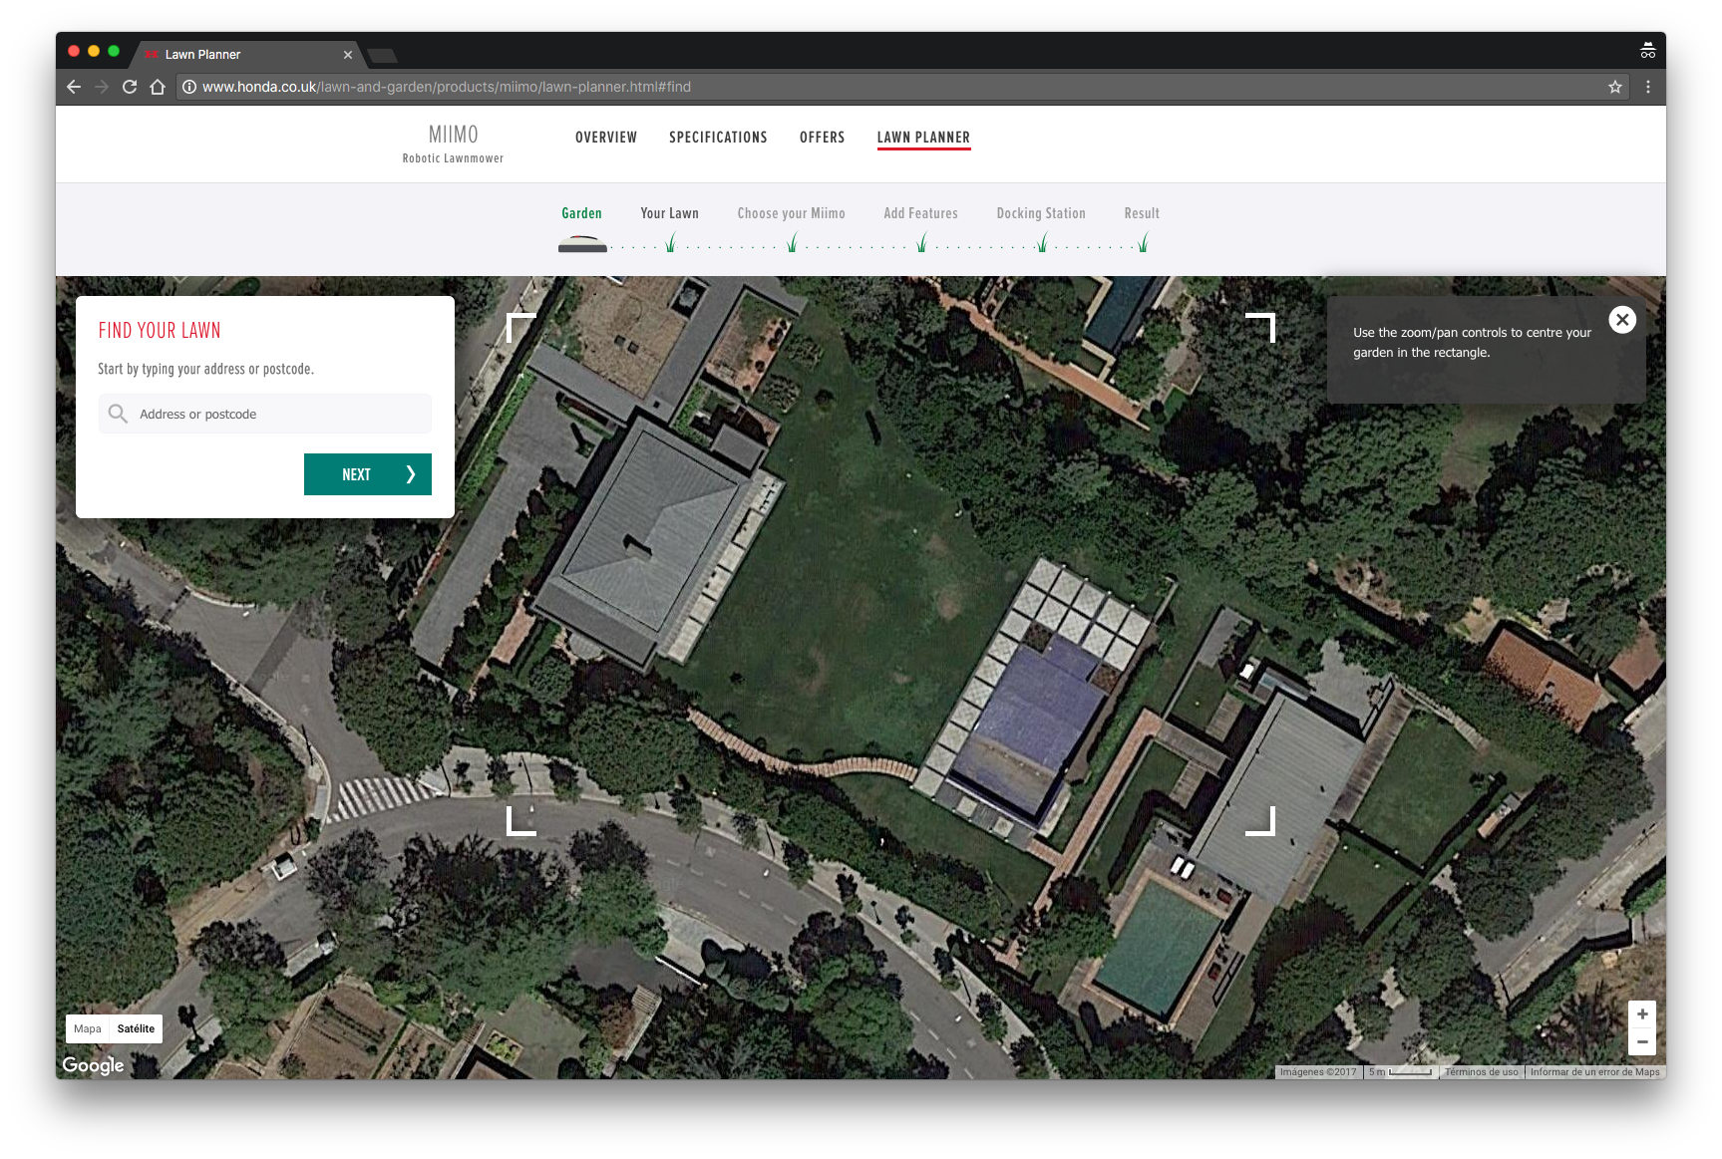Click the MIIMO Robotic Lawnmower logo
This screenshot has width=1722, height=1159.
coord(453,144)
